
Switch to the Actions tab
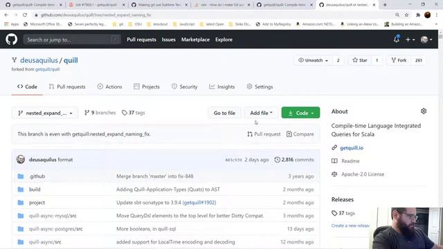109,86
